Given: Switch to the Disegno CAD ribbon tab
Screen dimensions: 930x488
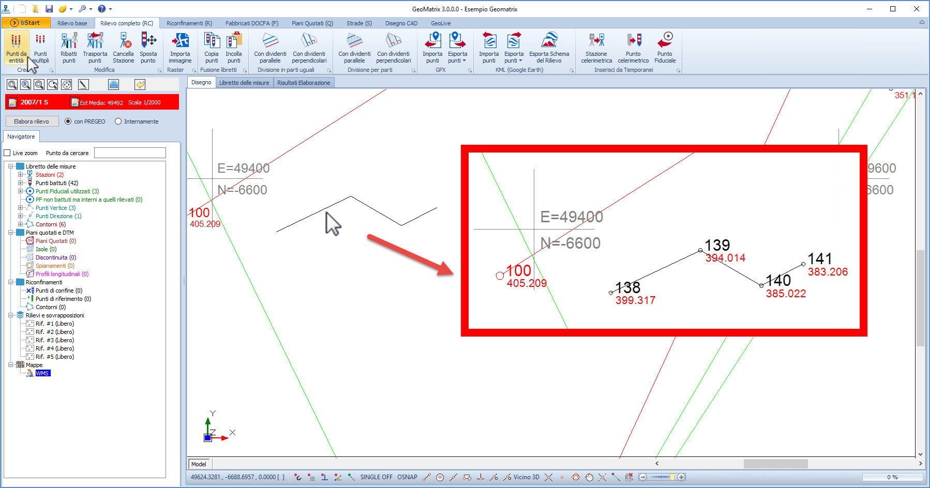Looking at the screenshot, I should [401, 23].
